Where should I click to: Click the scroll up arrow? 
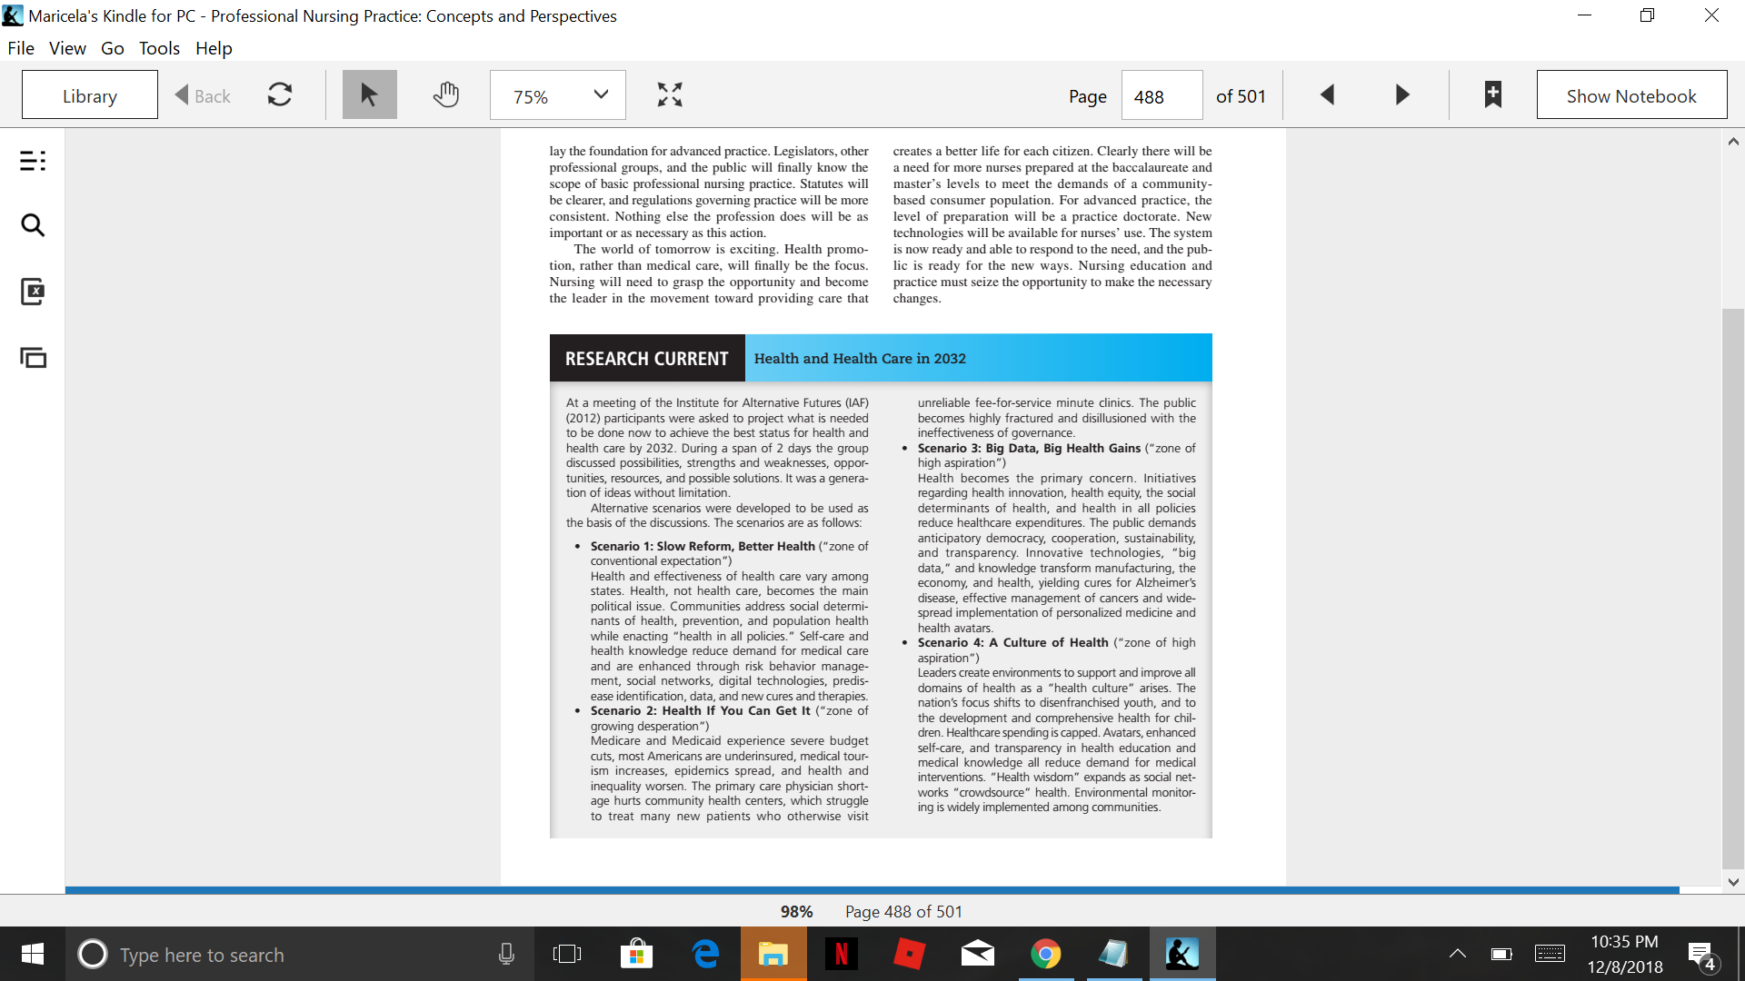tap(1733, 142)
